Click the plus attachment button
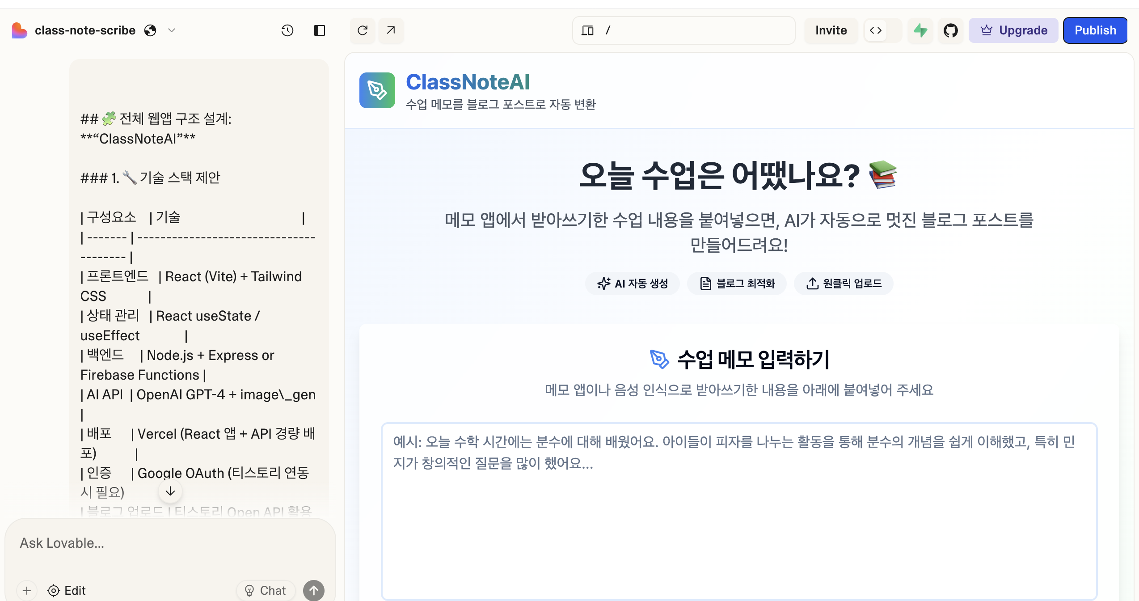The width and height of the screenshot is (1139, 601). tap(27, 590)
